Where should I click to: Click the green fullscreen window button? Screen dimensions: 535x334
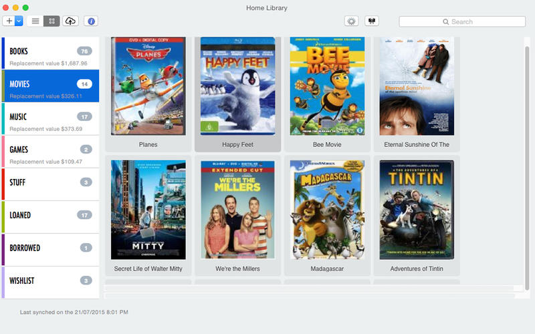(x=25, y=7)
